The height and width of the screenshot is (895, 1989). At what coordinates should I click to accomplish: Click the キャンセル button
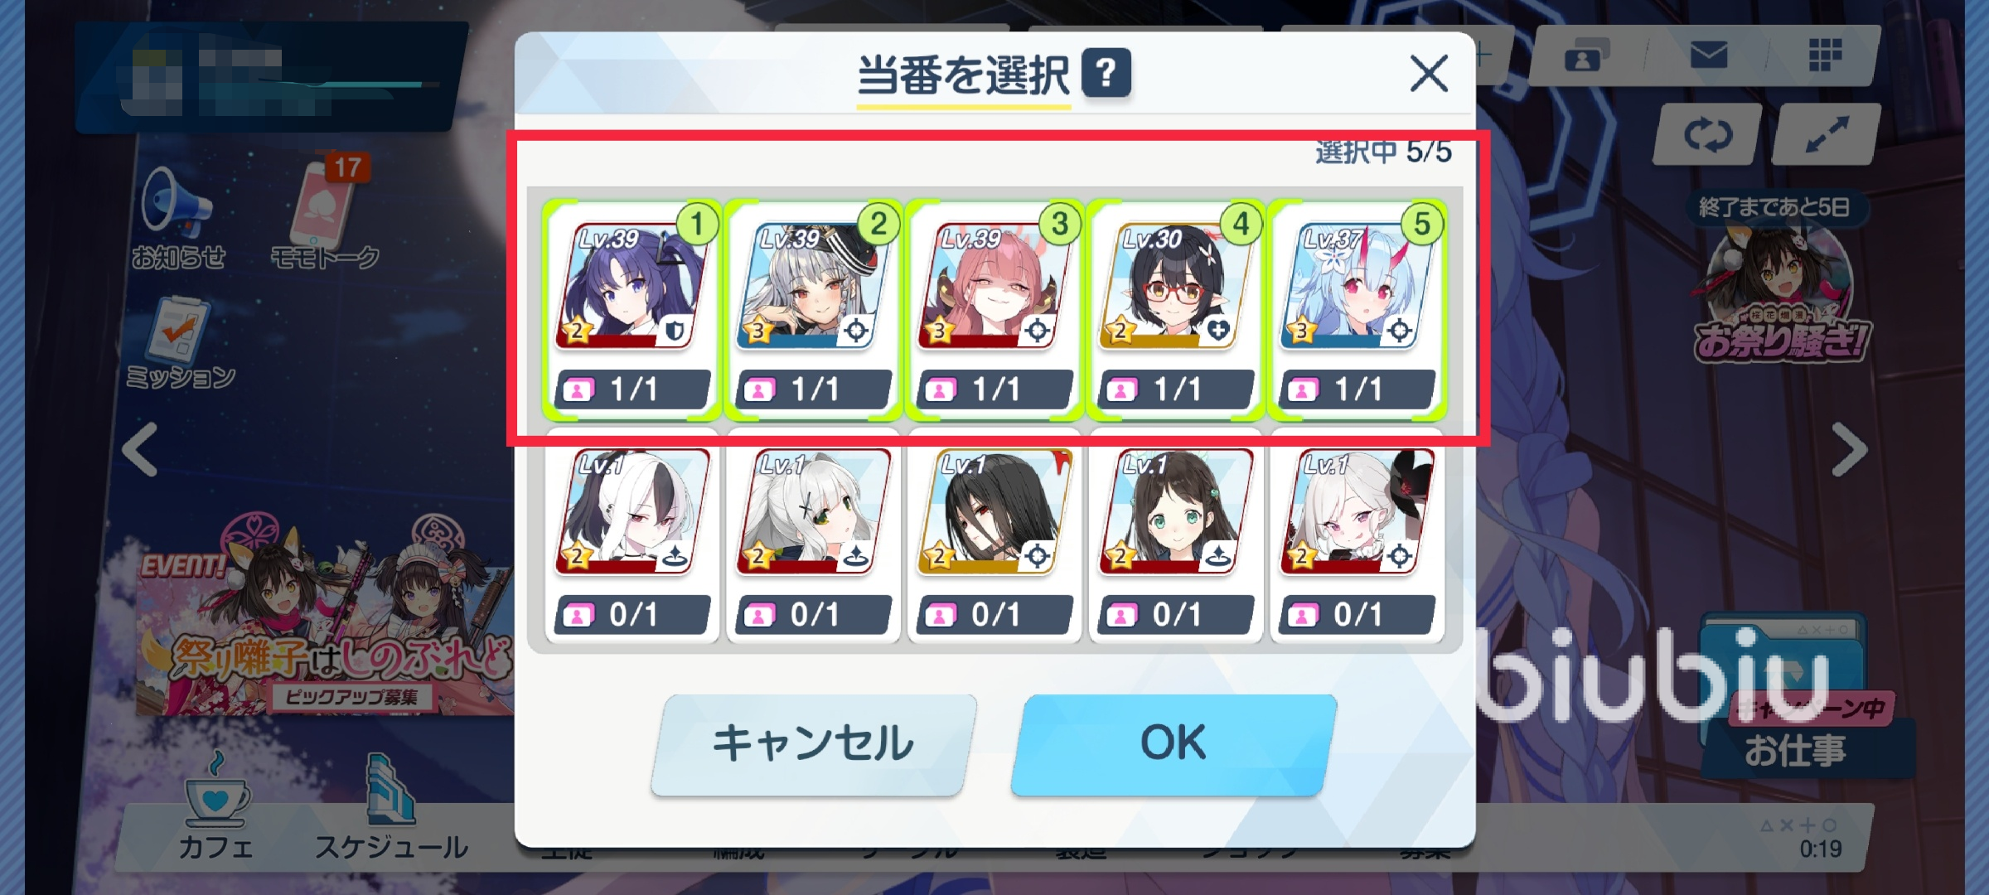(813, 744)
